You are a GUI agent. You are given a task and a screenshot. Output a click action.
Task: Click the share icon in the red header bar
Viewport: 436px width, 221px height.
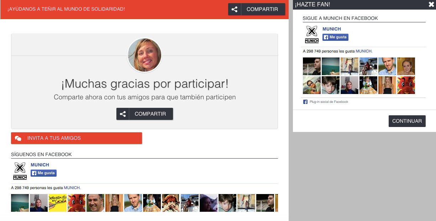(235, 9)
